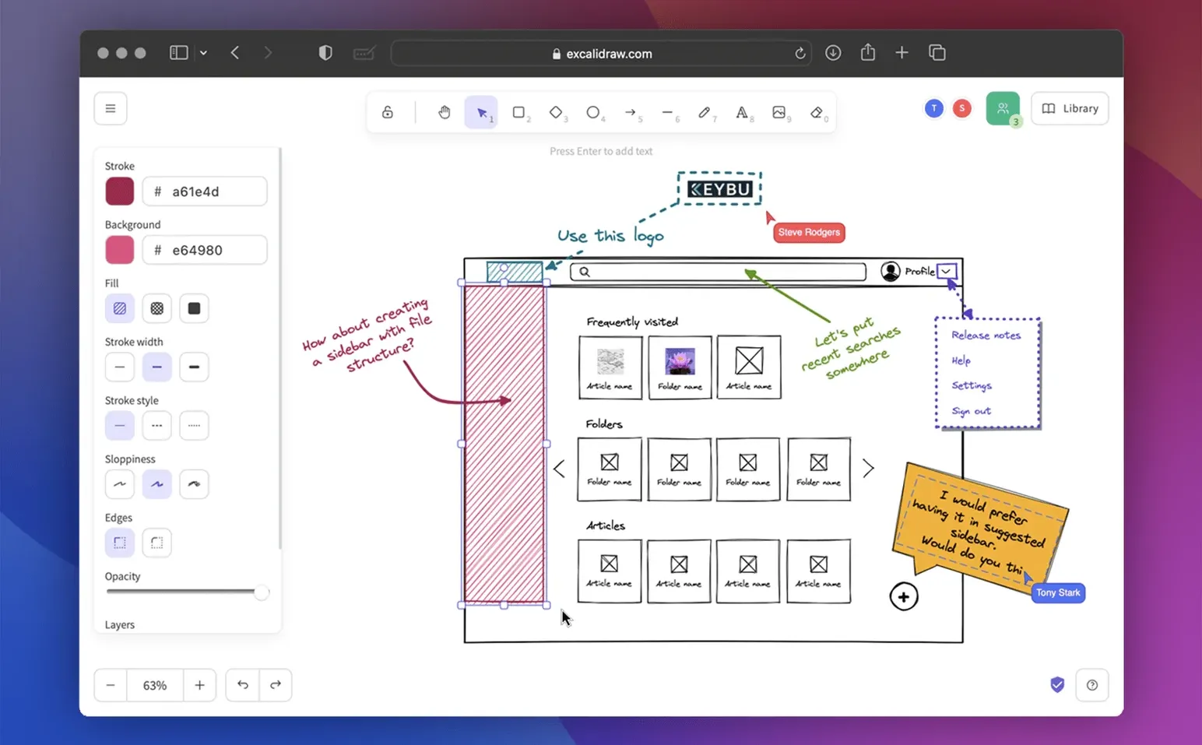Set fill to hachure
Viewport: 1202px width, 745px height.
click(x=120, y=308)
